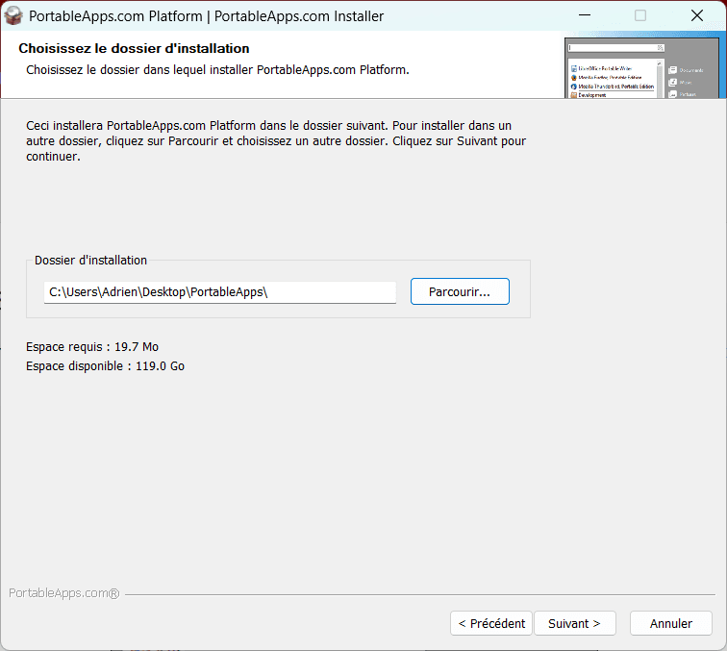Screen dimensions: 727x651
Task: Click the heading 'Choisissez le dossier d'installation'
Action: (134, 48)
